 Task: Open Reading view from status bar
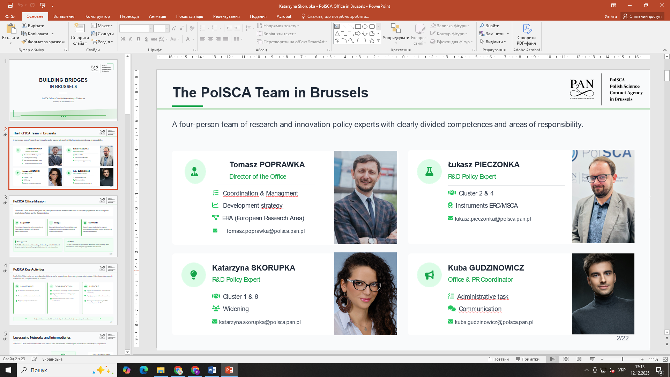coord(579,359)
